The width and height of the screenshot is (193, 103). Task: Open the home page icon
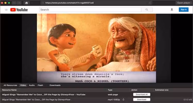tap(27, 3)
